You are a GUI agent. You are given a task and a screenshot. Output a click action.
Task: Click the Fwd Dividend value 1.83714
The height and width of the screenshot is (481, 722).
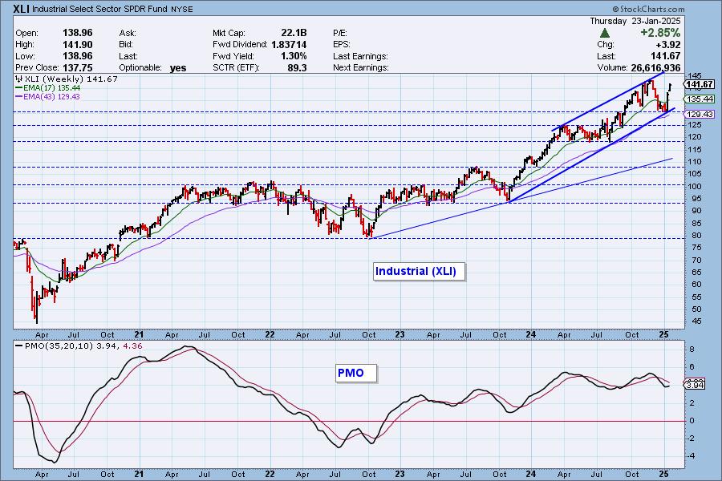289,45
